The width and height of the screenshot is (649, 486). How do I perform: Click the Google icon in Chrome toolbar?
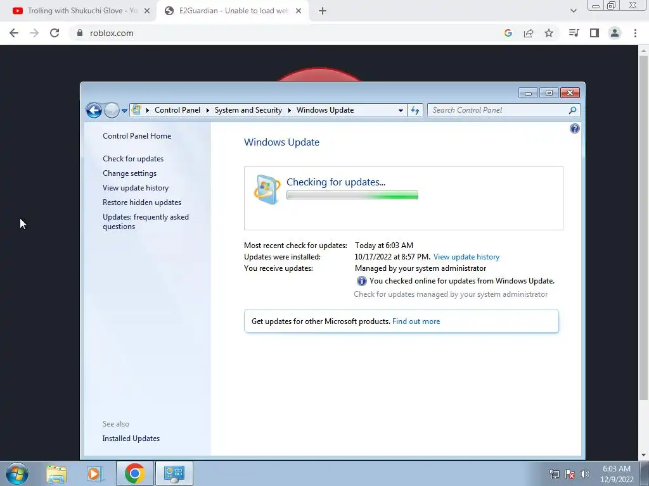[508, 33]
